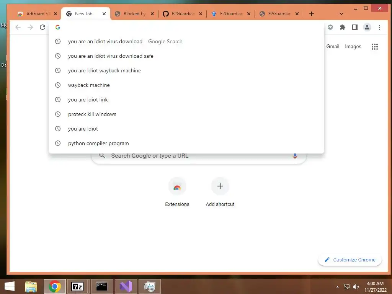This screenshot has height=294, width=392.
Task: Open the Google apps grid icon
Action: 374,46
